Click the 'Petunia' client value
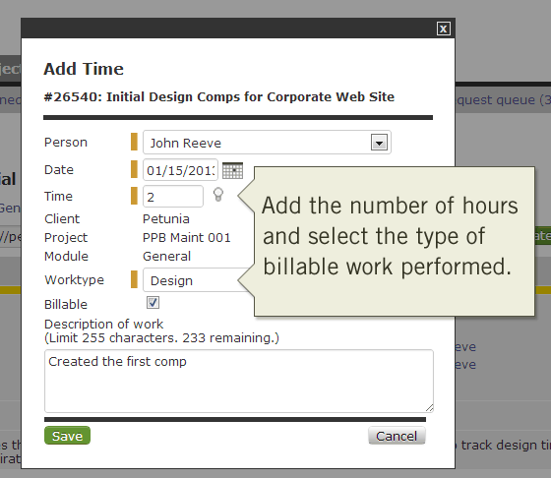Screen dimensions: 551x478 point(166,218)
